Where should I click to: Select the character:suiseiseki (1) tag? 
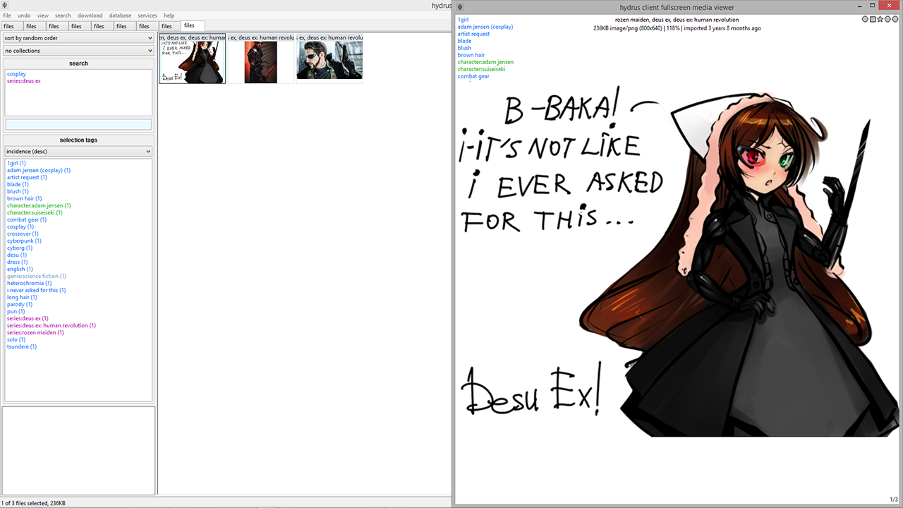tap(35, 212)
